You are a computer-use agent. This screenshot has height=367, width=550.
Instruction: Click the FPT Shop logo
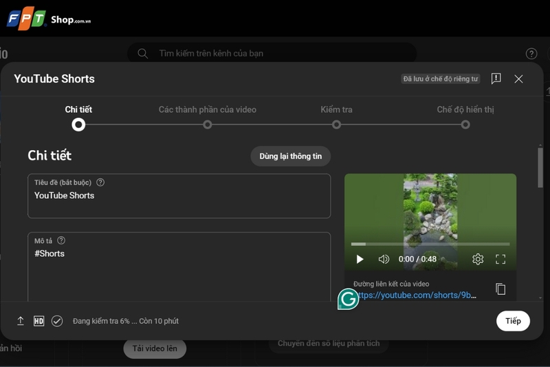coord(48,19)
